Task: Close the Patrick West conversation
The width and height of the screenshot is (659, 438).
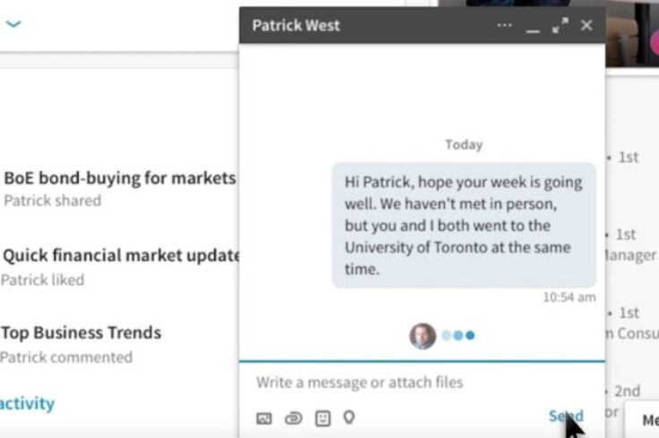Action: [586, 25]
